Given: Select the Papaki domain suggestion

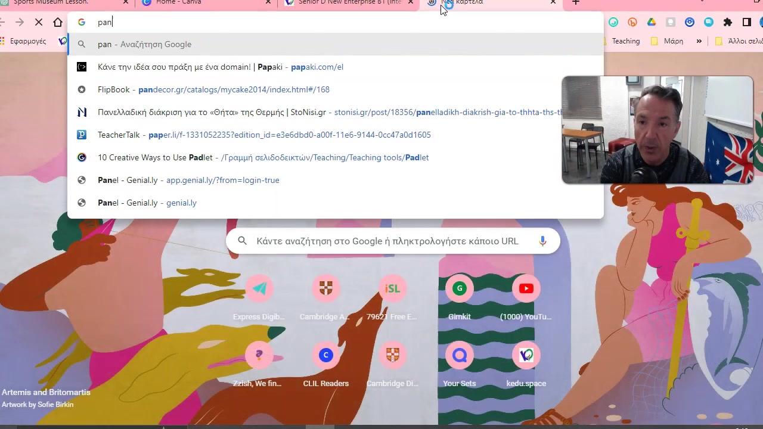Looking at the screenshot, I should click(336, 67).
